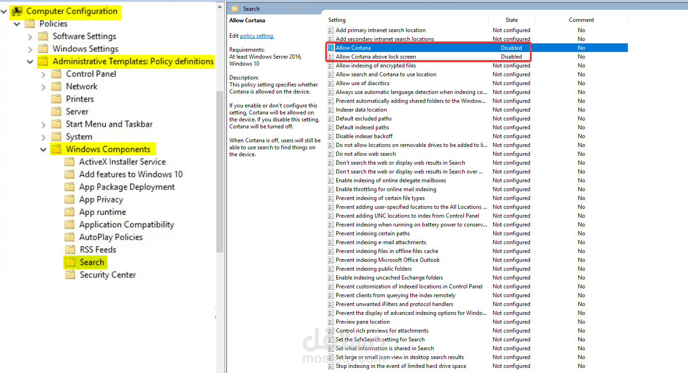Select Add features to Windows 10 item
Viewport: 688px width, 373px height.
(131, 174)
